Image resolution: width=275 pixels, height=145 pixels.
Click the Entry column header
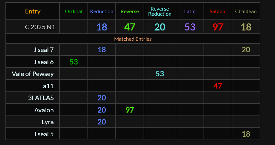click(33, 12)
